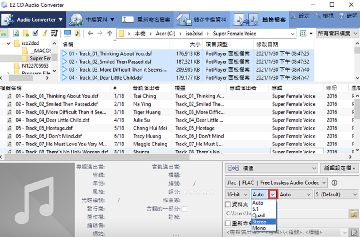Select the N122705953 folder in tree
360x237 pixels.
[35, 66]
